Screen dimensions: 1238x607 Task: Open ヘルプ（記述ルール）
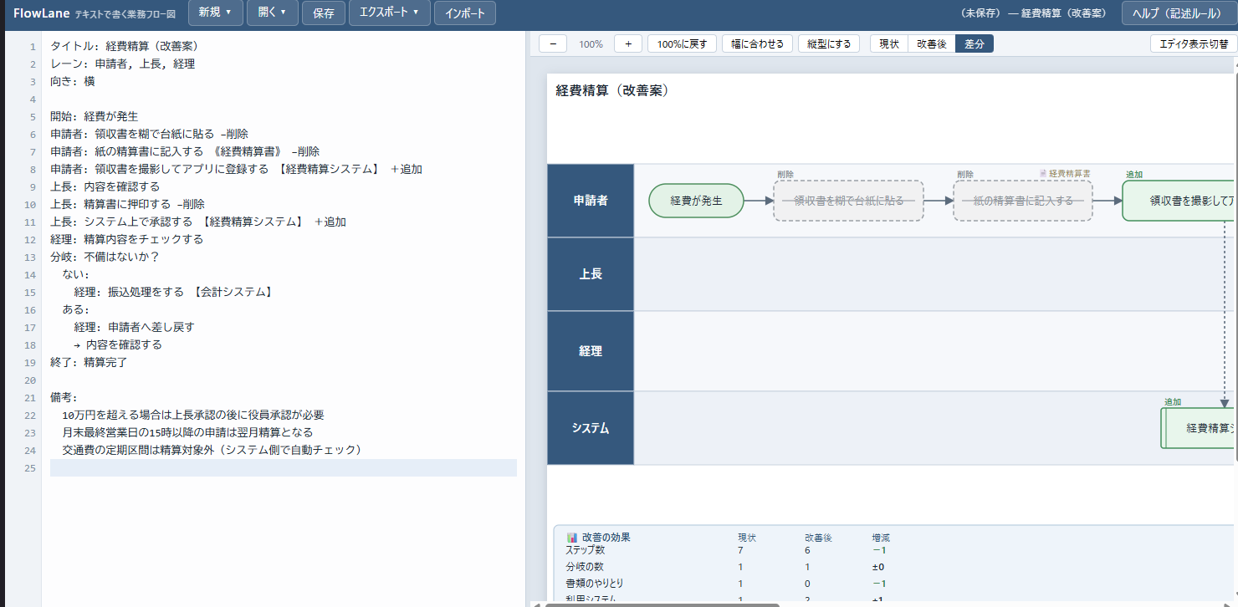1177,13
